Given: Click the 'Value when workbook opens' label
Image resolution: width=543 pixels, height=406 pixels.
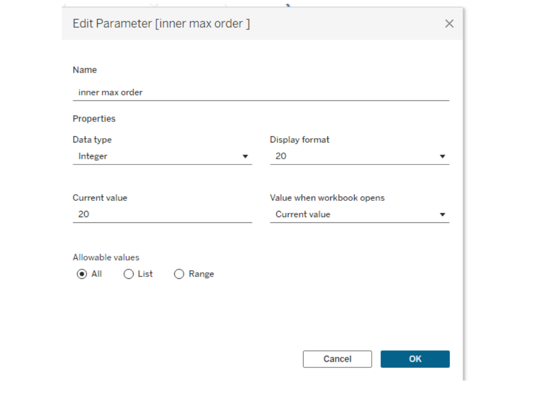Looking at the screenshot, I should point(327,198).
